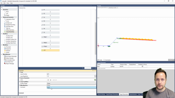Choose the Intersection Point tool
The height and width of the screenshot is (98, 175).
[10, 19]
